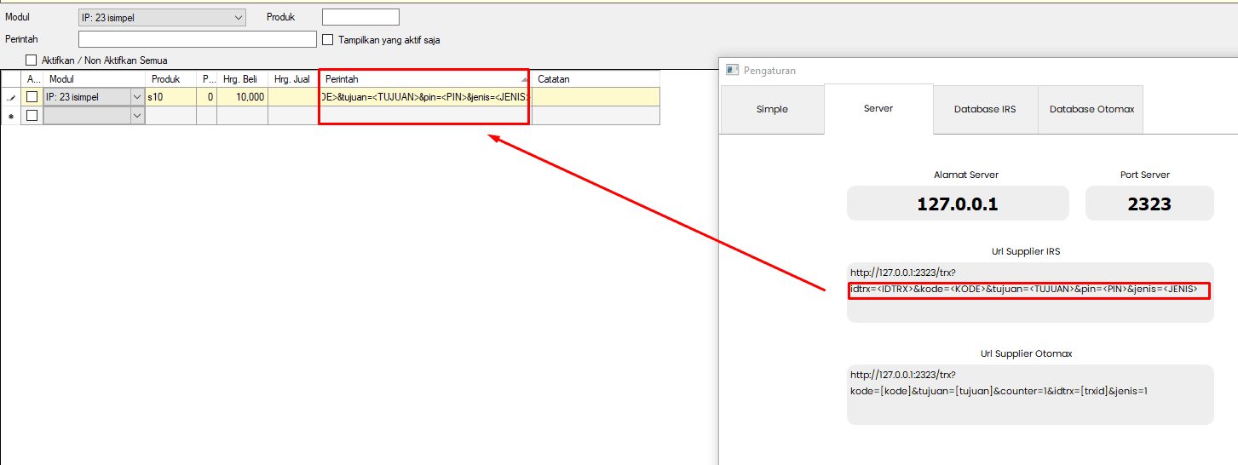The width and height of the screenshot is (1238, 465).
Task: Open the top Modul dropdown list
Action: (238, 17)
